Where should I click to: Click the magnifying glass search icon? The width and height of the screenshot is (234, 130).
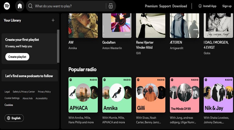pos(30,6)
